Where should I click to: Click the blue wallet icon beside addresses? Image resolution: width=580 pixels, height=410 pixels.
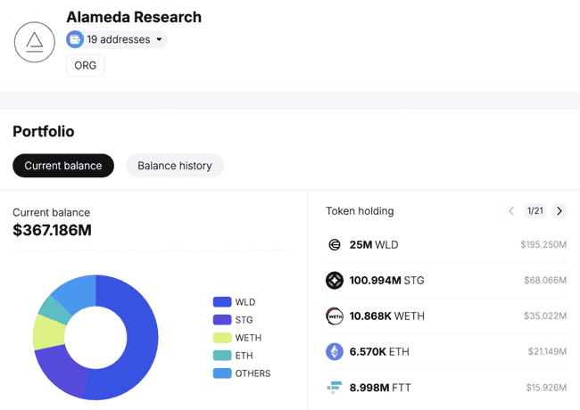click(75, 39)
